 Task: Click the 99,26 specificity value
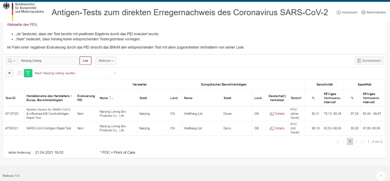355,128
